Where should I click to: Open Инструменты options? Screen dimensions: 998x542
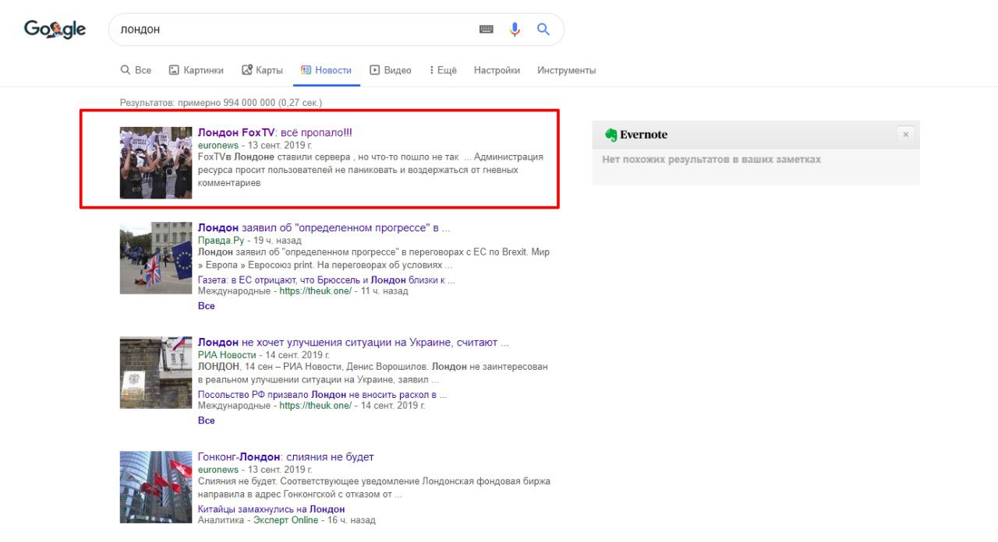click(566, 70)
